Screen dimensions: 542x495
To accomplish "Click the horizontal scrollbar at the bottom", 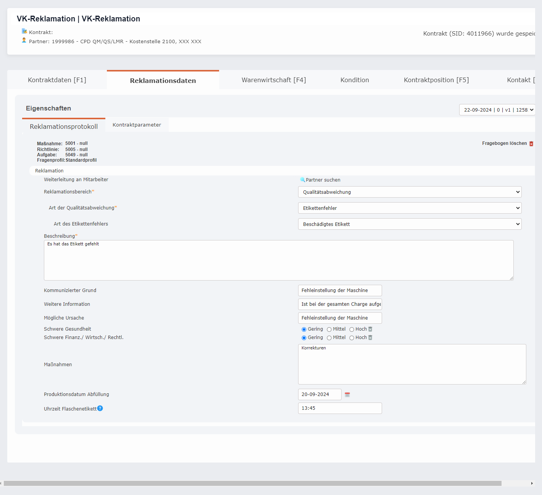I will (x=252, y=483).
